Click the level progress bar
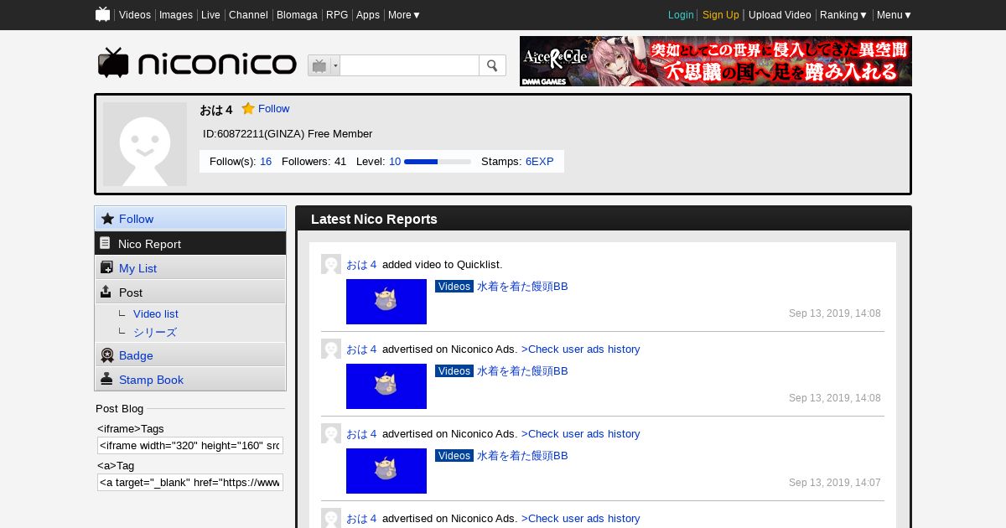This screenshot has width=1006, height=528. click(438, 162)
